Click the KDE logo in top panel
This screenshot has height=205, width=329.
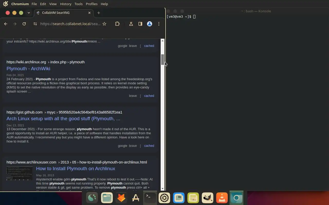pyautogui.click(x=5, y=4)
